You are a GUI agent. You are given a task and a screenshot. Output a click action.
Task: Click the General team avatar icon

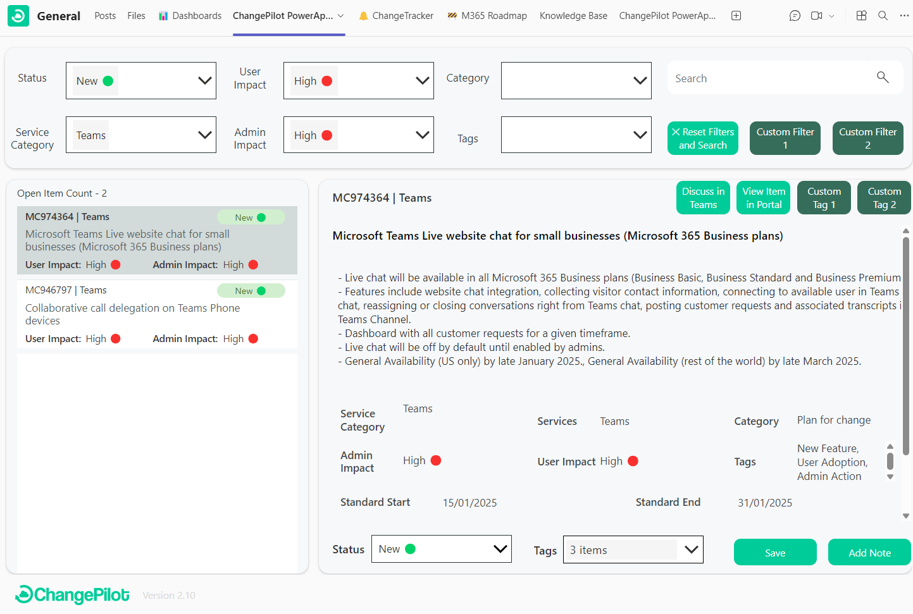pos(18,16)
